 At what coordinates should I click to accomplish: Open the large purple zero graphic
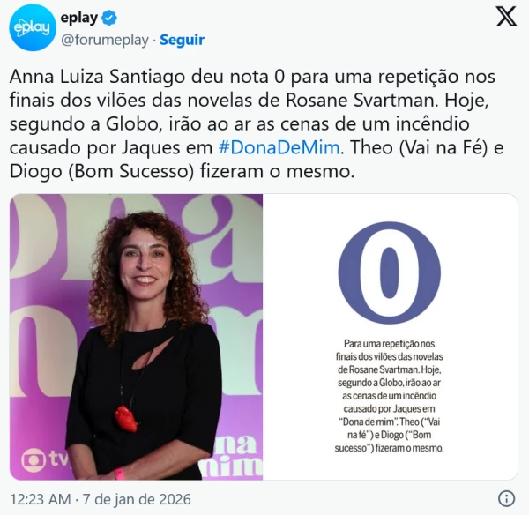click(x=390, y=273)
